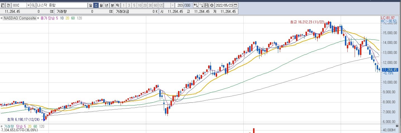Select the 5 interval button
The image size is (401, 133).
coord(134,5)
